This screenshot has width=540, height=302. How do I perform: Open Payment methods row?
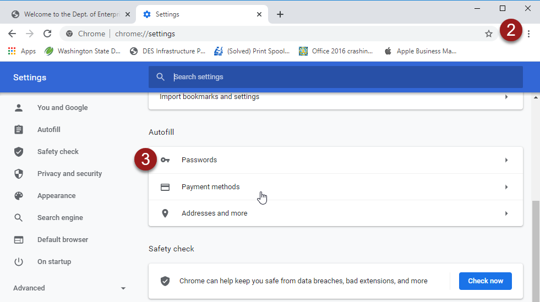(336, 187)
